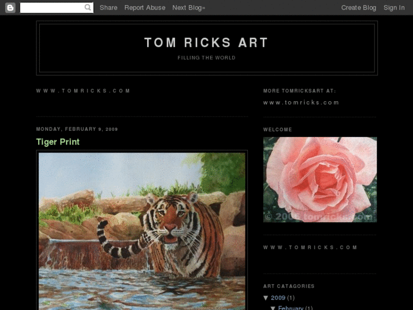This screenshot has height=310, width=413.
Task: Collapse the 2009 archive triangle
Action: [266, 297]
